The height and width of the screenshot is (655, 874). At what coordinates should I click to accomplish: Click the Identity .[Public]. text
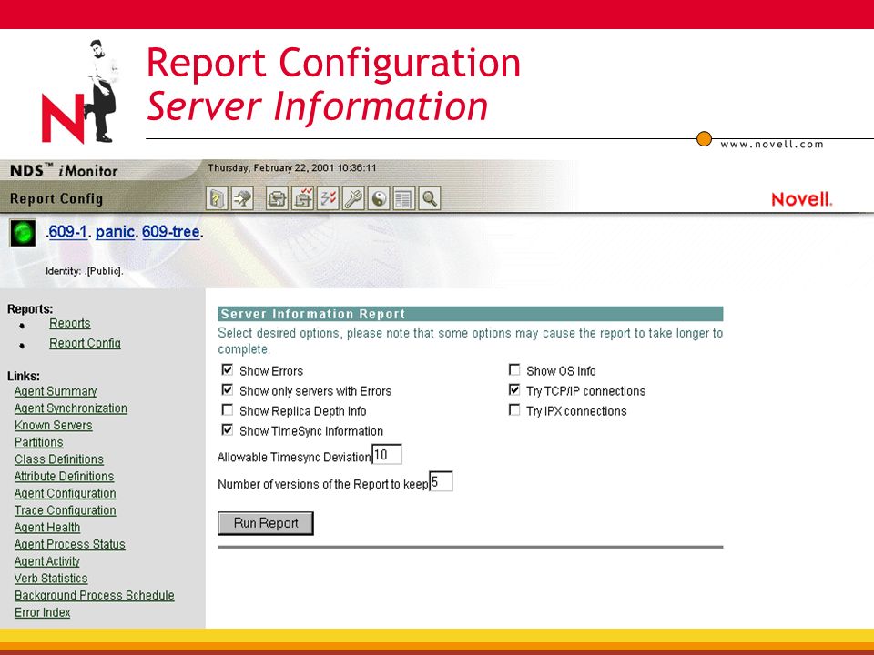pos(85,271)
